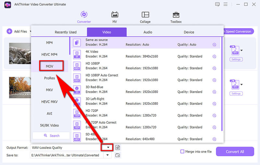Click the format list scrollbar
The image size is (260, 165).
coord(70,46)
